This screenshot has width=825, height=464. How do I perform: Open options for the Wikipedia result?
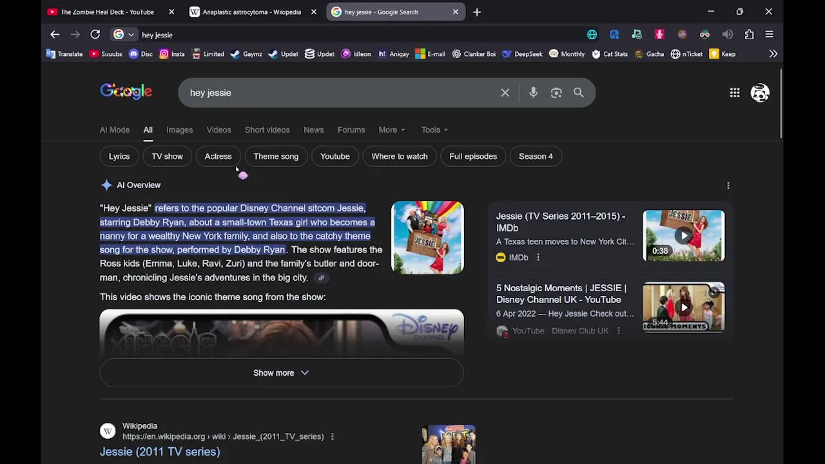pyautogui.click(x=332, y=437)
